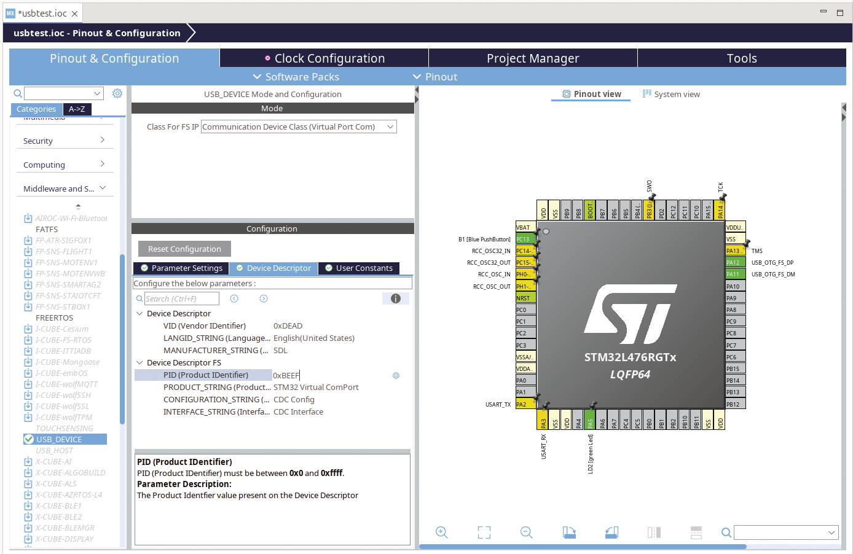This screenshot has height=554, width=853.
Task: Go to next parameter search result arrow
Action: pos(264,298)
